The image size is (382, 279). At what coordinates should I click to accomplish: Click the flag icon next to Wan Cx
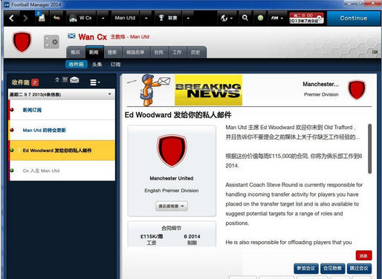71,36
